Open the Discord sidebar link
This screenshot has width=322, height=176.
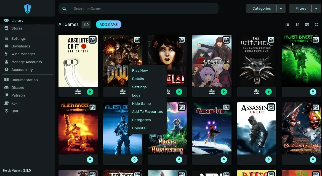[18, 87]
